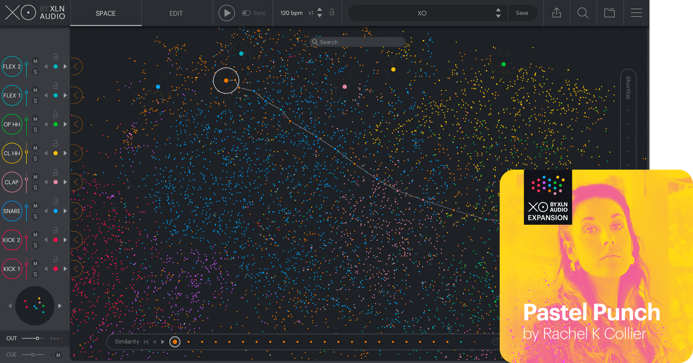This screenshot has height=363, width=693.
Task: Select the next sample for FLEX 1
Action: (65, 95)
